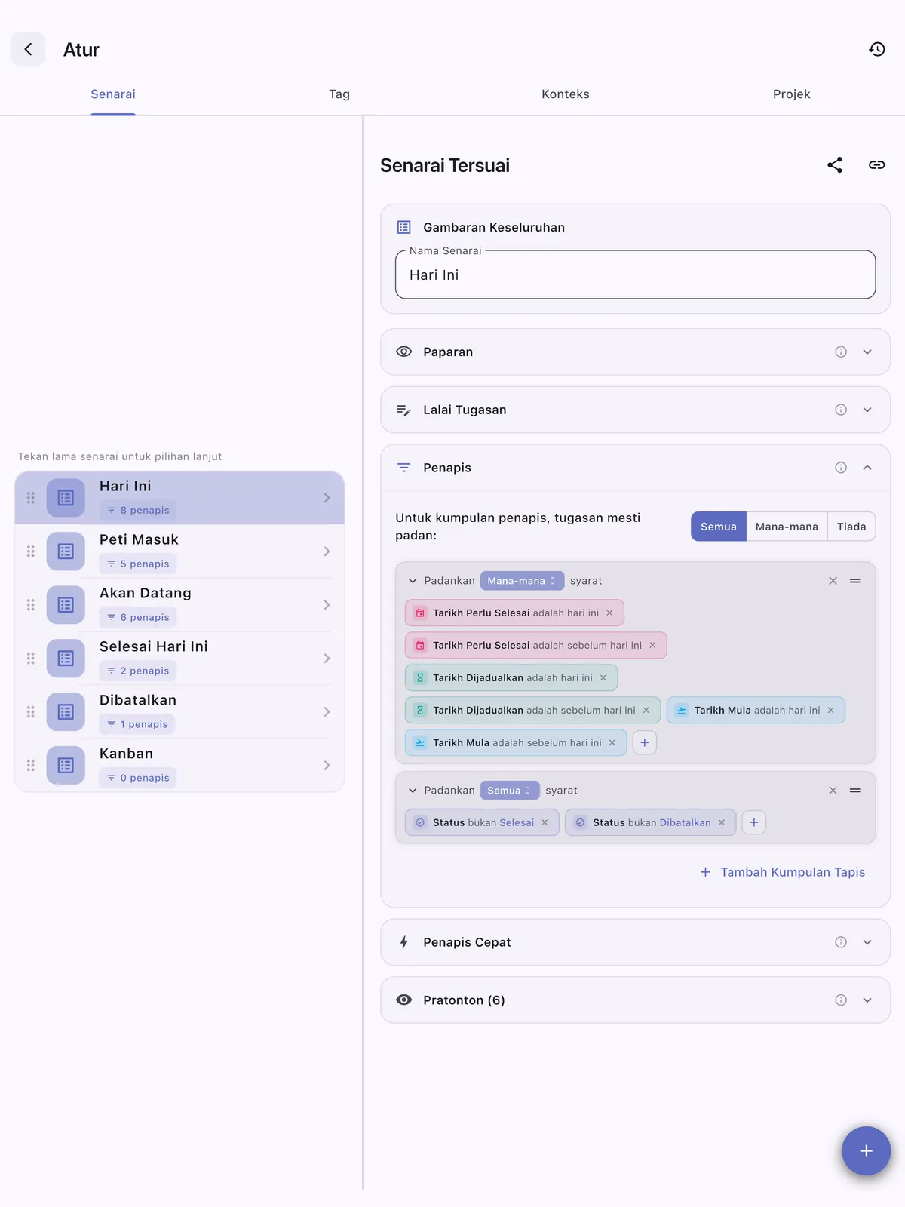Click the '6 penapis' badge under Akan Datang
The height and width of the screenshot is (1207, 905).
coord(138,618)
